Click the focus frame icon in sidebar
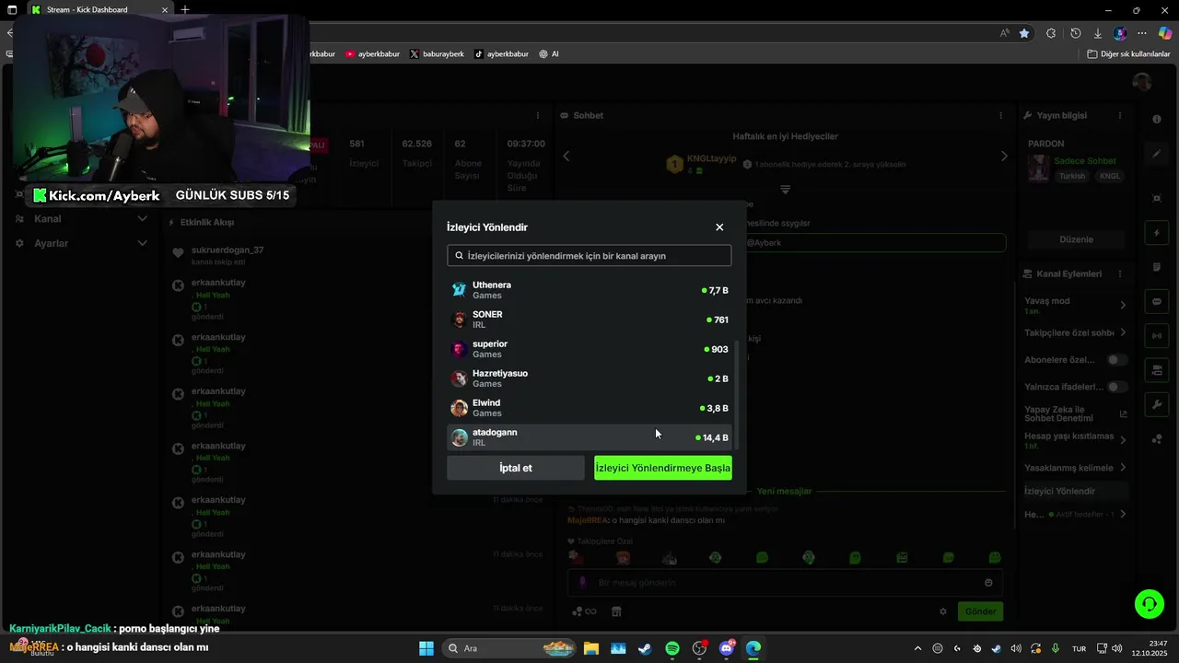Image resolution: width=1179 pixels, height=663 pixels. (x=1157, y=198)
